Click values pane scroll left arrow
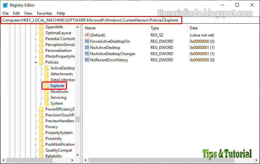Viewport: 260px width, 164px height. point(86,160)
